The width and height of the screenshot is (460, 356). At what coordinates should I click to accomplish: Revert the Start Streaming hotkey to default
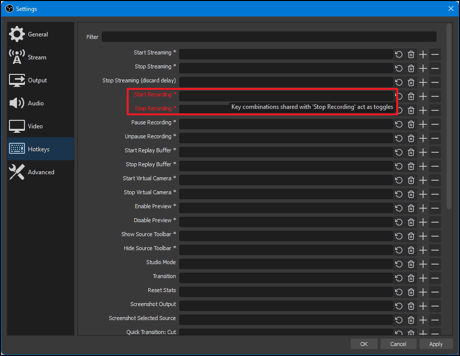(x=399, y=54)
